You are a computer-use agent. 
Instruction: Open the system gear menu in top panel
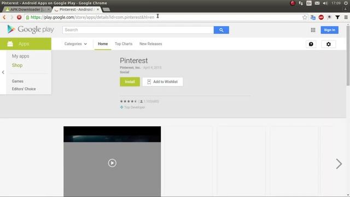346,3
